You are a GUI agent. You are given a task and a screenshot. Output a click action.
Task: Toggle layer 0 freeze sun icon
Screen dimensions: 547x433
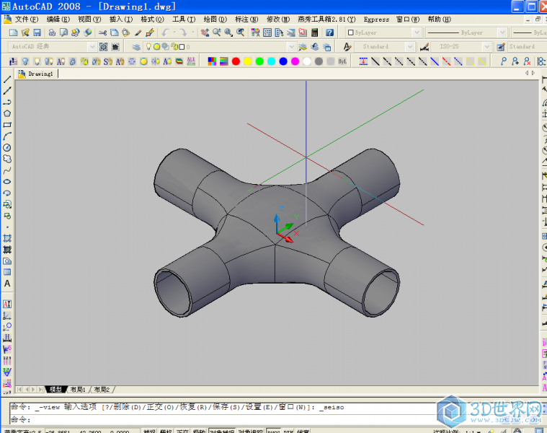click(x=156, y=46)
